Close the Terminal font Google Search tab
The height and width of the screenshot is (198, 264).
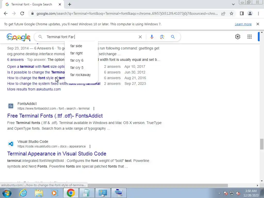(x=60, y=5)
